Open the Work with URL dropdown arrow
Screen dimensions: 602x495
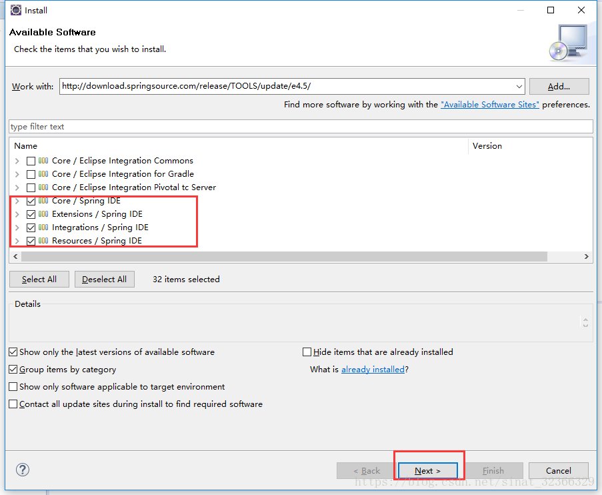tap(519, 87)
